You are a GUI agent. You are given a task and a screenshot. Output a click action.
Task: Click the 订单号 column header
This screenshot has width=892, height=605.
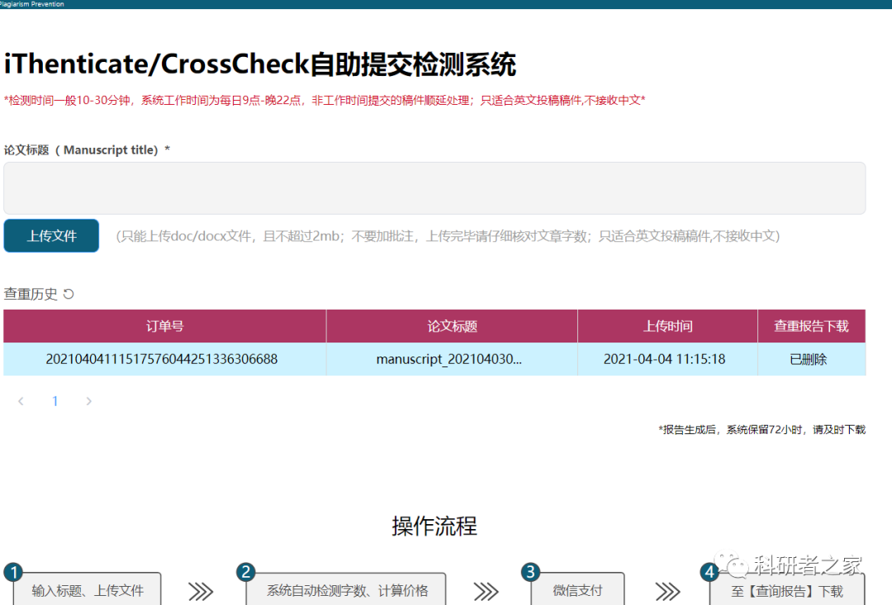pyautogui.click(x=164, y=326)
